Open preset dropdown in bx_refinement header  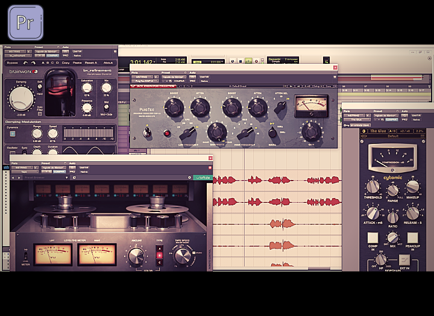pyautogui.click(x=46, y=51)
